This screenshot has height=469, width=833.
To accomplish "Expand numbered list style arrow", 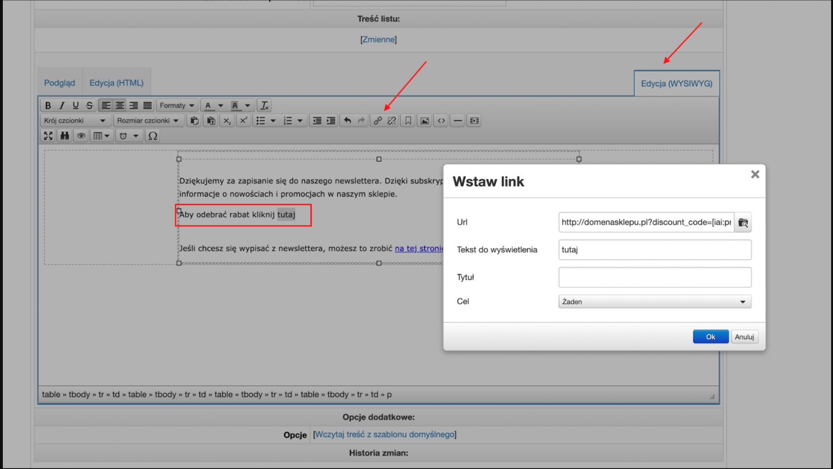I will coord(300,121).
